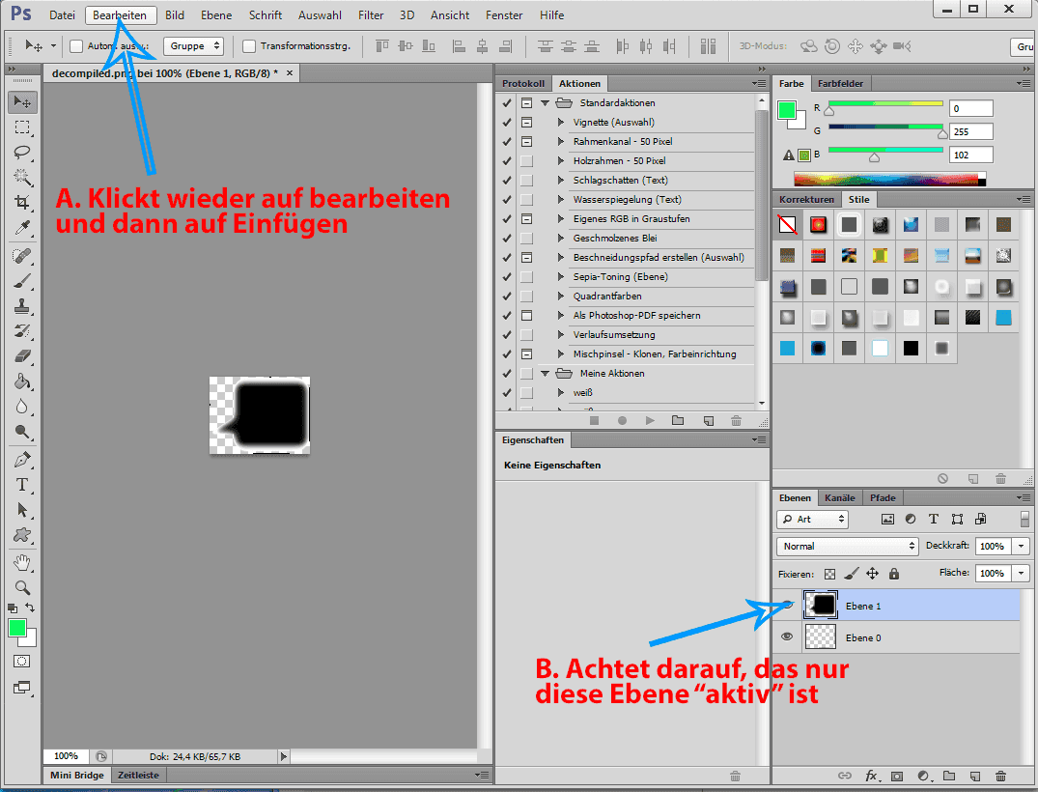Play the selected action
The image size is (1038, 792).
pos(650,421)
